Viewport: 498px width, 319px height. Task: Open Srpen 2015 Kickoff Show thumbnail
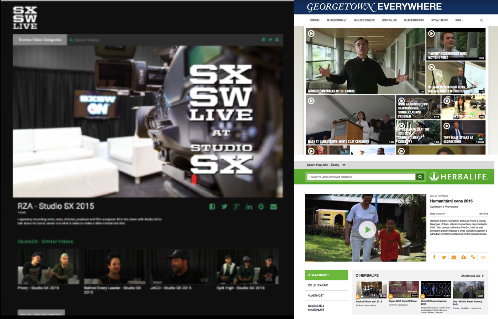click(404, 290)
